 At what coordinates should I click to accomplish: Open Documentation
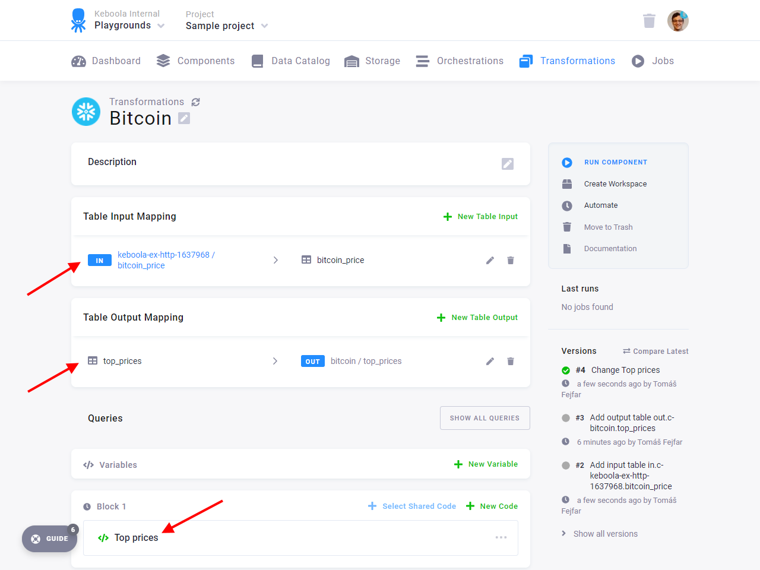click(x=610, y=249)
